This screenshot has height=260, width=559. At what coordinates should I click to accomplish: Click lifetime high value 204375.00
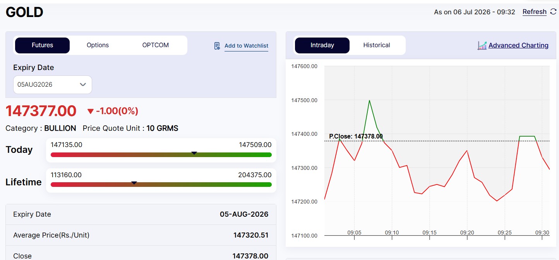(x=255, y=175)
